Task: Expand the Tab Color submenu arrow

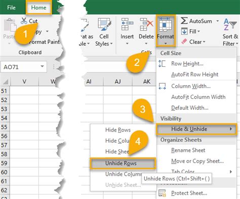Action: point(231,172)
